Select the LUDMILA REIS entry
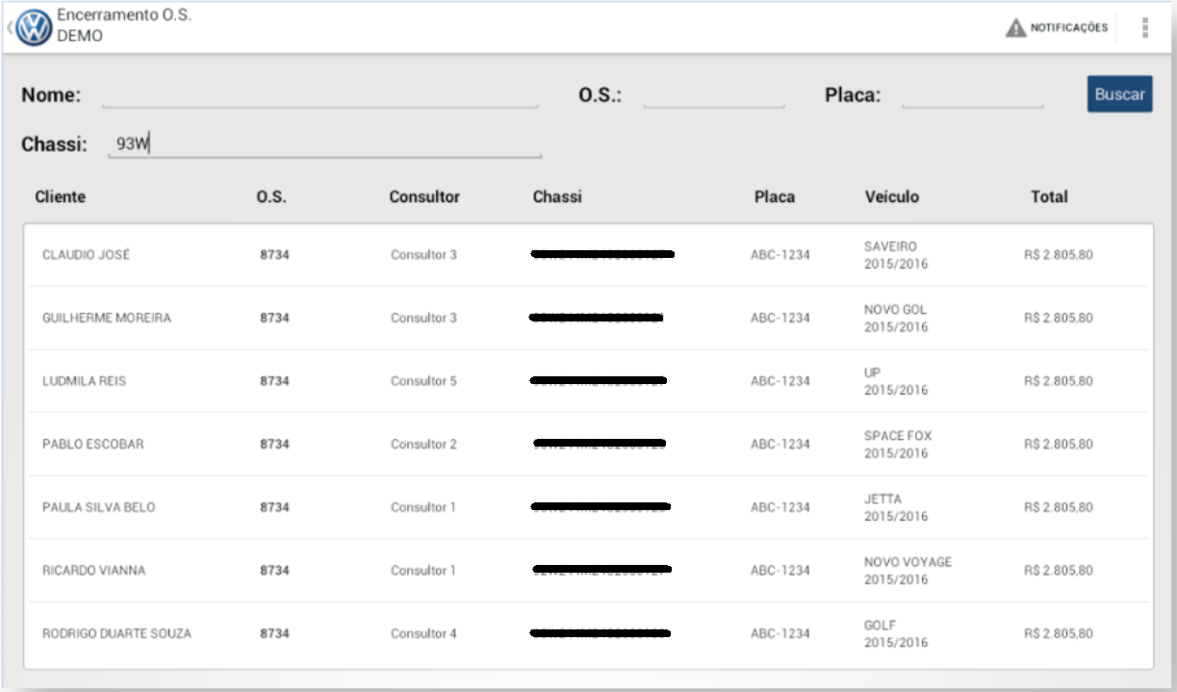 [85, 381]
